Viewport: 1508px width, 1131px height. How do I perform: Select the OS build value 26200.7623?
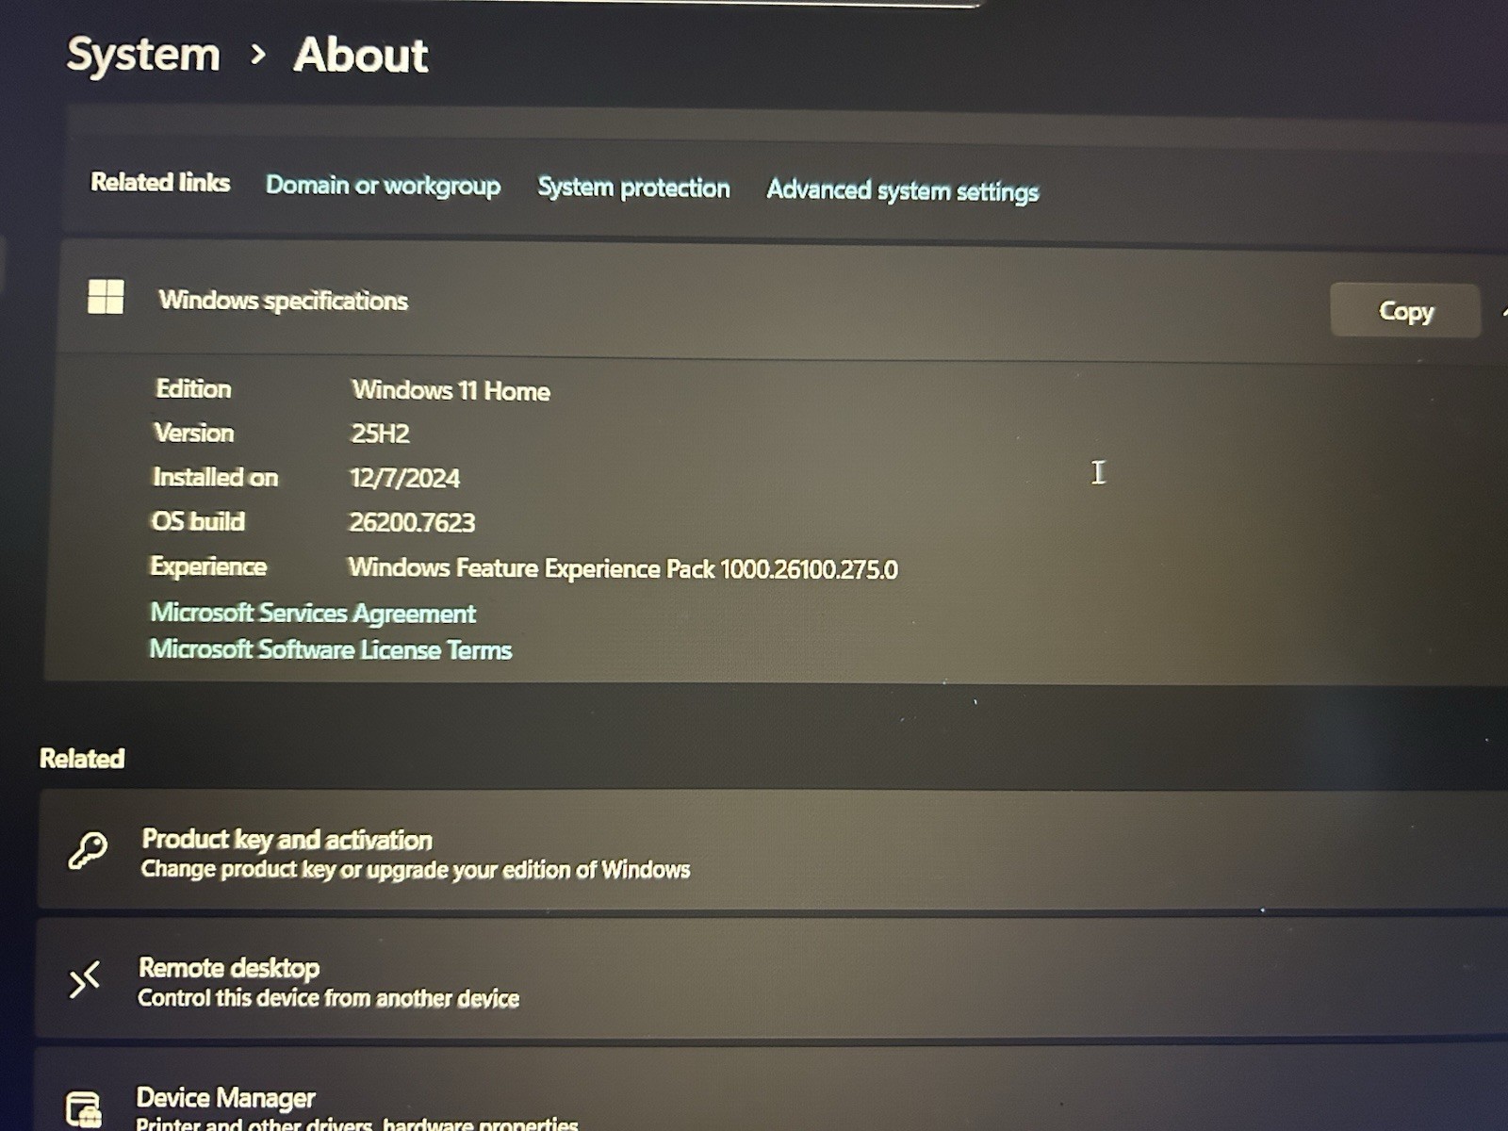click(412, 522)
